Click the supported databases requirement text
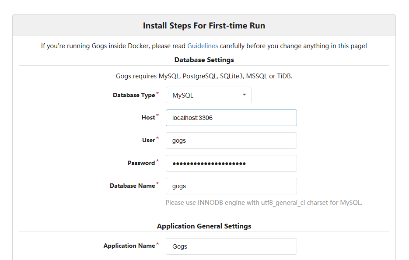The width and height of the screenshot is (409, 260). coord(204,76)
